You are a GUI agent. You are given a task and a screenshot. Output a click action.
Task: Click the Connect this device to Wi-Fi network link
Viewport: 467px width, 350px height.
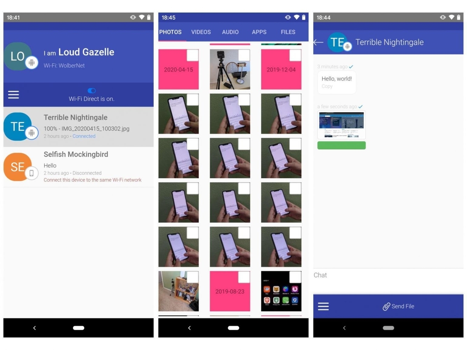(92, 180)
